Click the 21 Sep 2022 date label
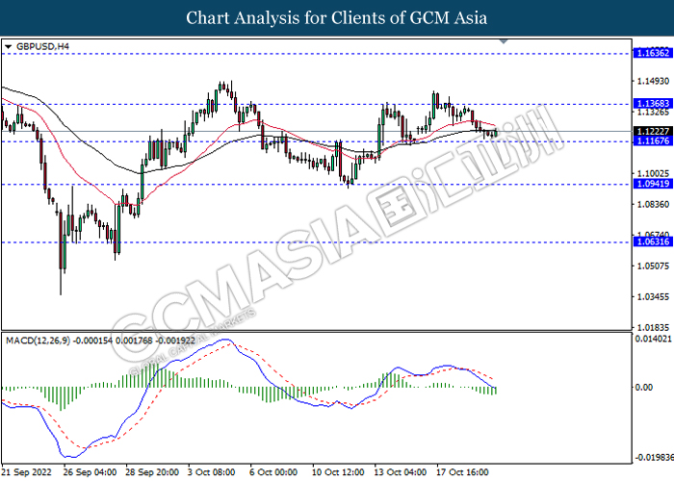This screenshot has height=481, width=674. pos(27,472)
